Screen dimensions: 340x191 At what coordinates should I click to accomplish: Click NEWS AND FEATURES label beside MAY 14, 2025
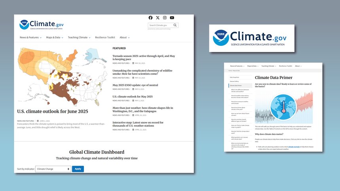[x=121, y=78]
